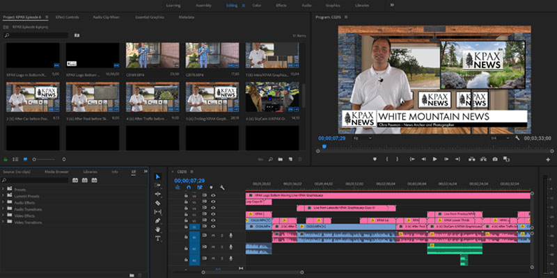Add marker in the timeline header

(x=211, y=188)
